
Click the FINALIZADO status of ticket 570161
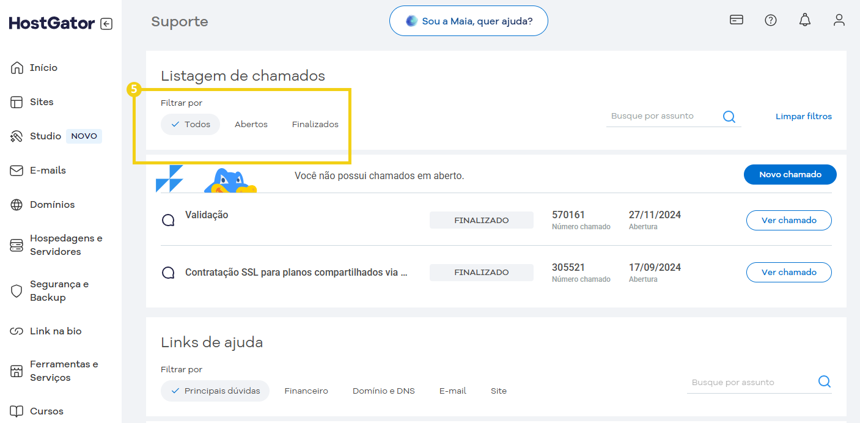click(482, 220)
